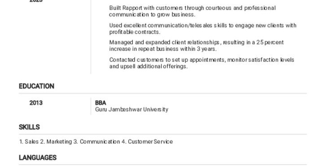Image resolution: width=325 pixels, height=166 pixels.
Task: Click the SKILLS section heading
Action: [29, 127]
